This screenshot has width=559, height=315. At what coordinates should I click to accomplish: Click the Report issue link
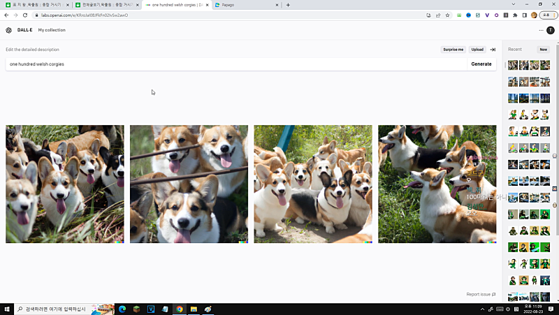point(481,294)
